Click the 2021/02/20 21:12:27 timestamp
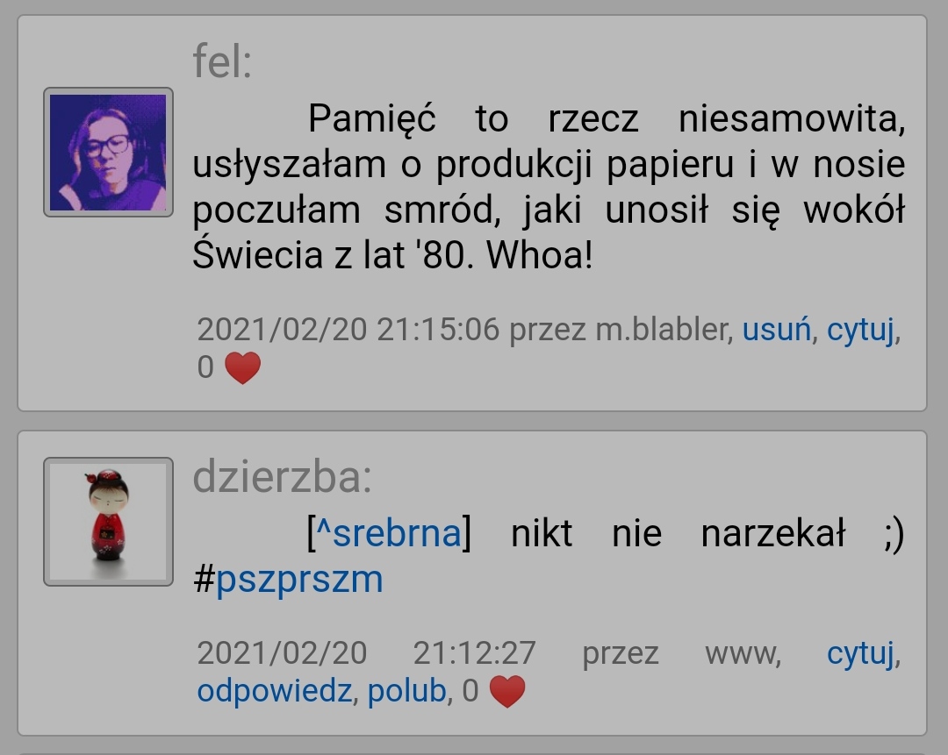This screenshot has height=755, width=948. (x=366, y=653)
